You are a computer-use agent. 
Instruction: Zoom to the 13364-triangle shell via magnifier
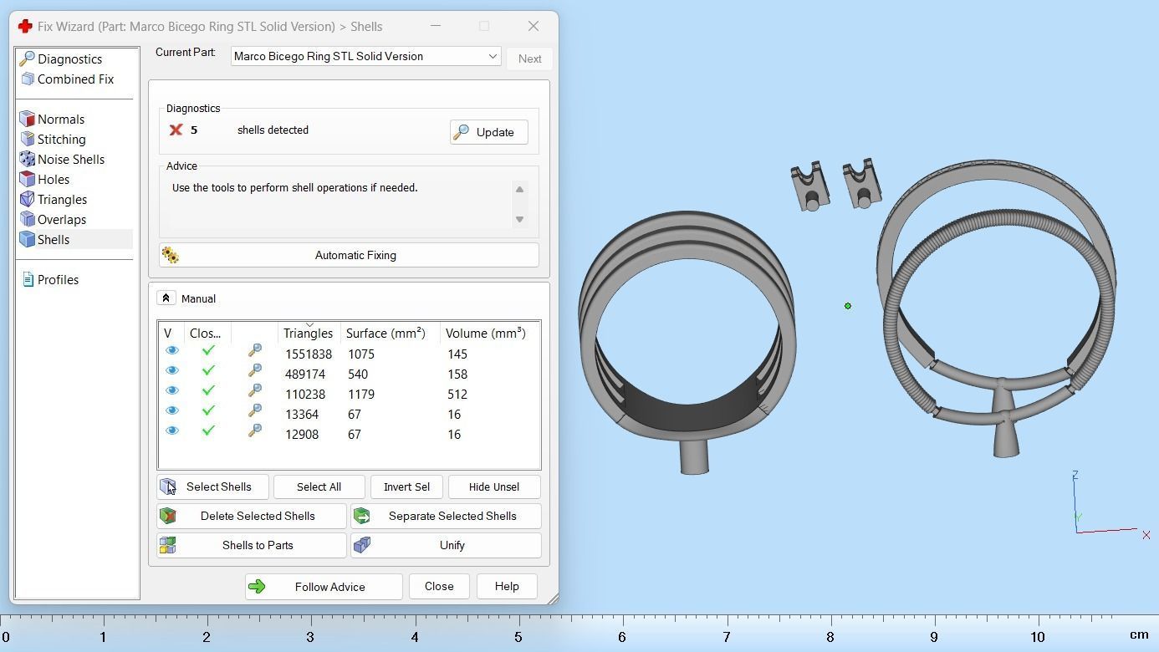coord(255,410)
